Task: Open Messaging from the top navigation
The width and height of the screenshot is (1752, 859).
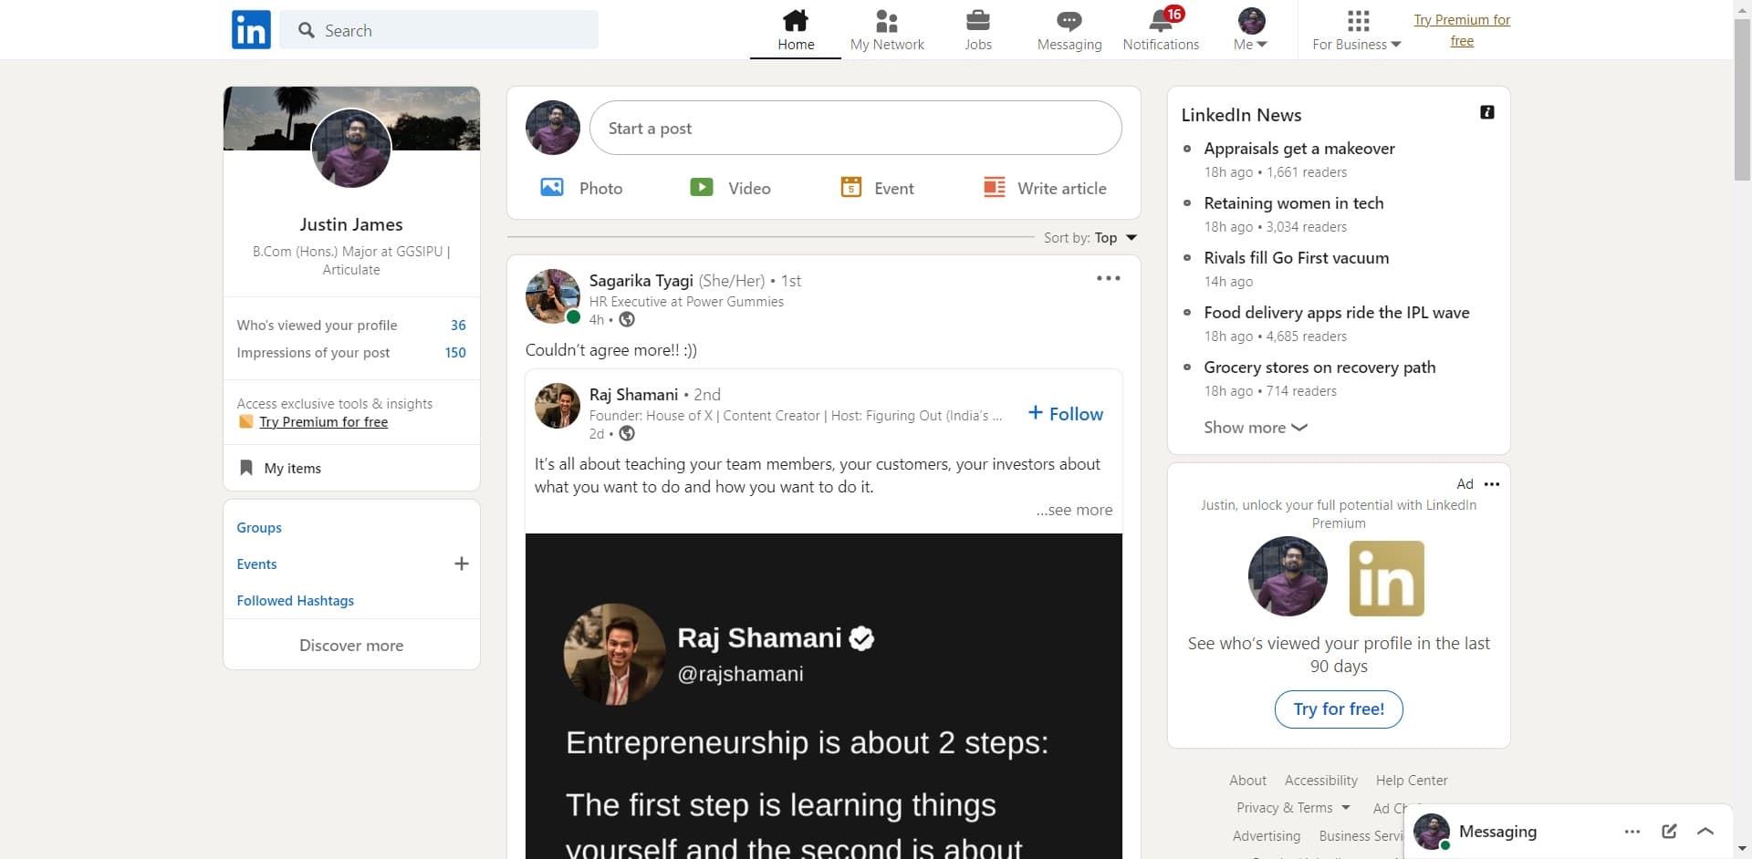Action: point(1068,29)
